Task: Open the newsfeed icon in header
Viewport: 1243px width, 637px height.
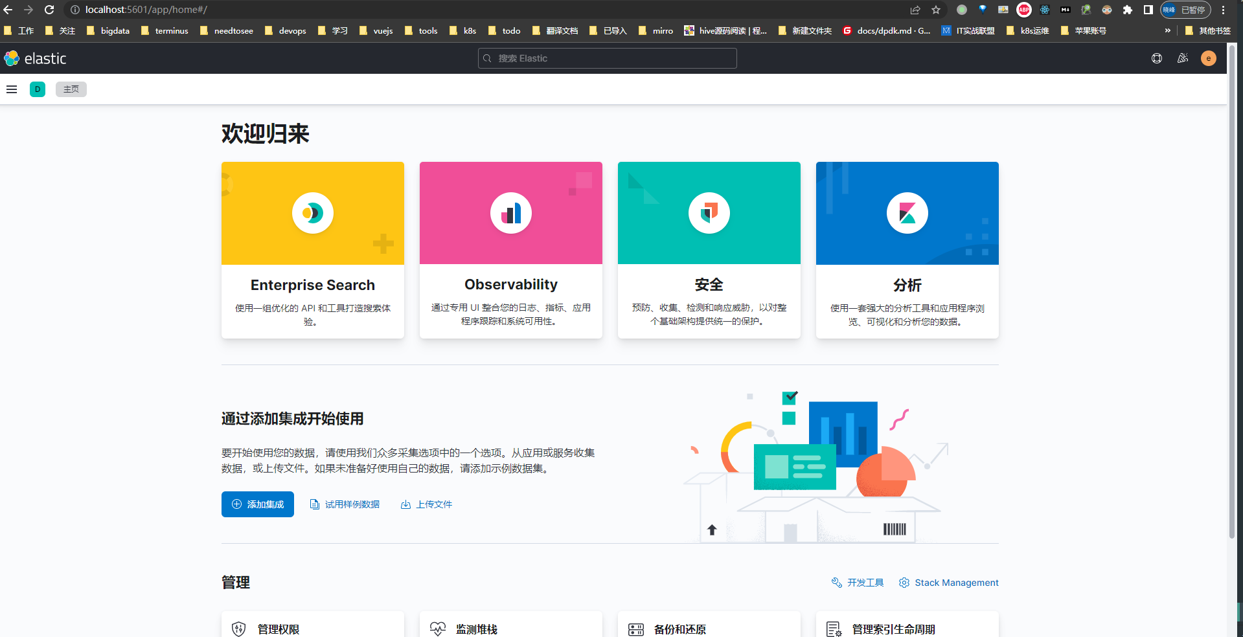Action: pyautogui.click(x=1183, y=58)
